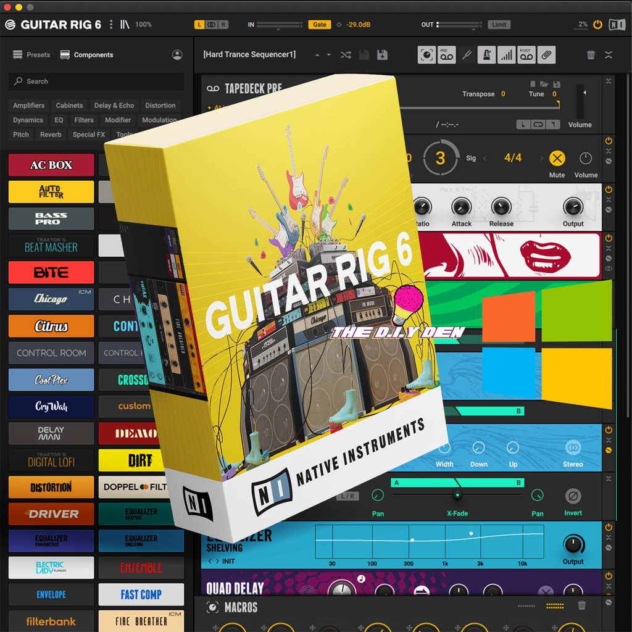The height and width of the screenshot is (632, 632).
Task: Open the metronome panel from the toolbar
Action: (x=487, y=54)
